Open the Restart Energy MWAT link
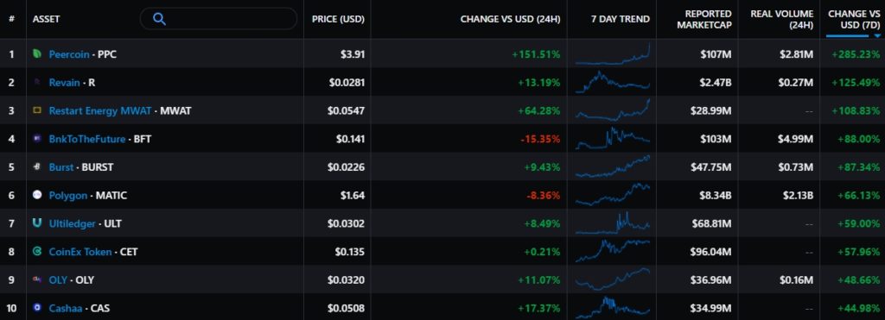Image resolution: width=885 pixels, height=320 pixels. coord(100,111)
